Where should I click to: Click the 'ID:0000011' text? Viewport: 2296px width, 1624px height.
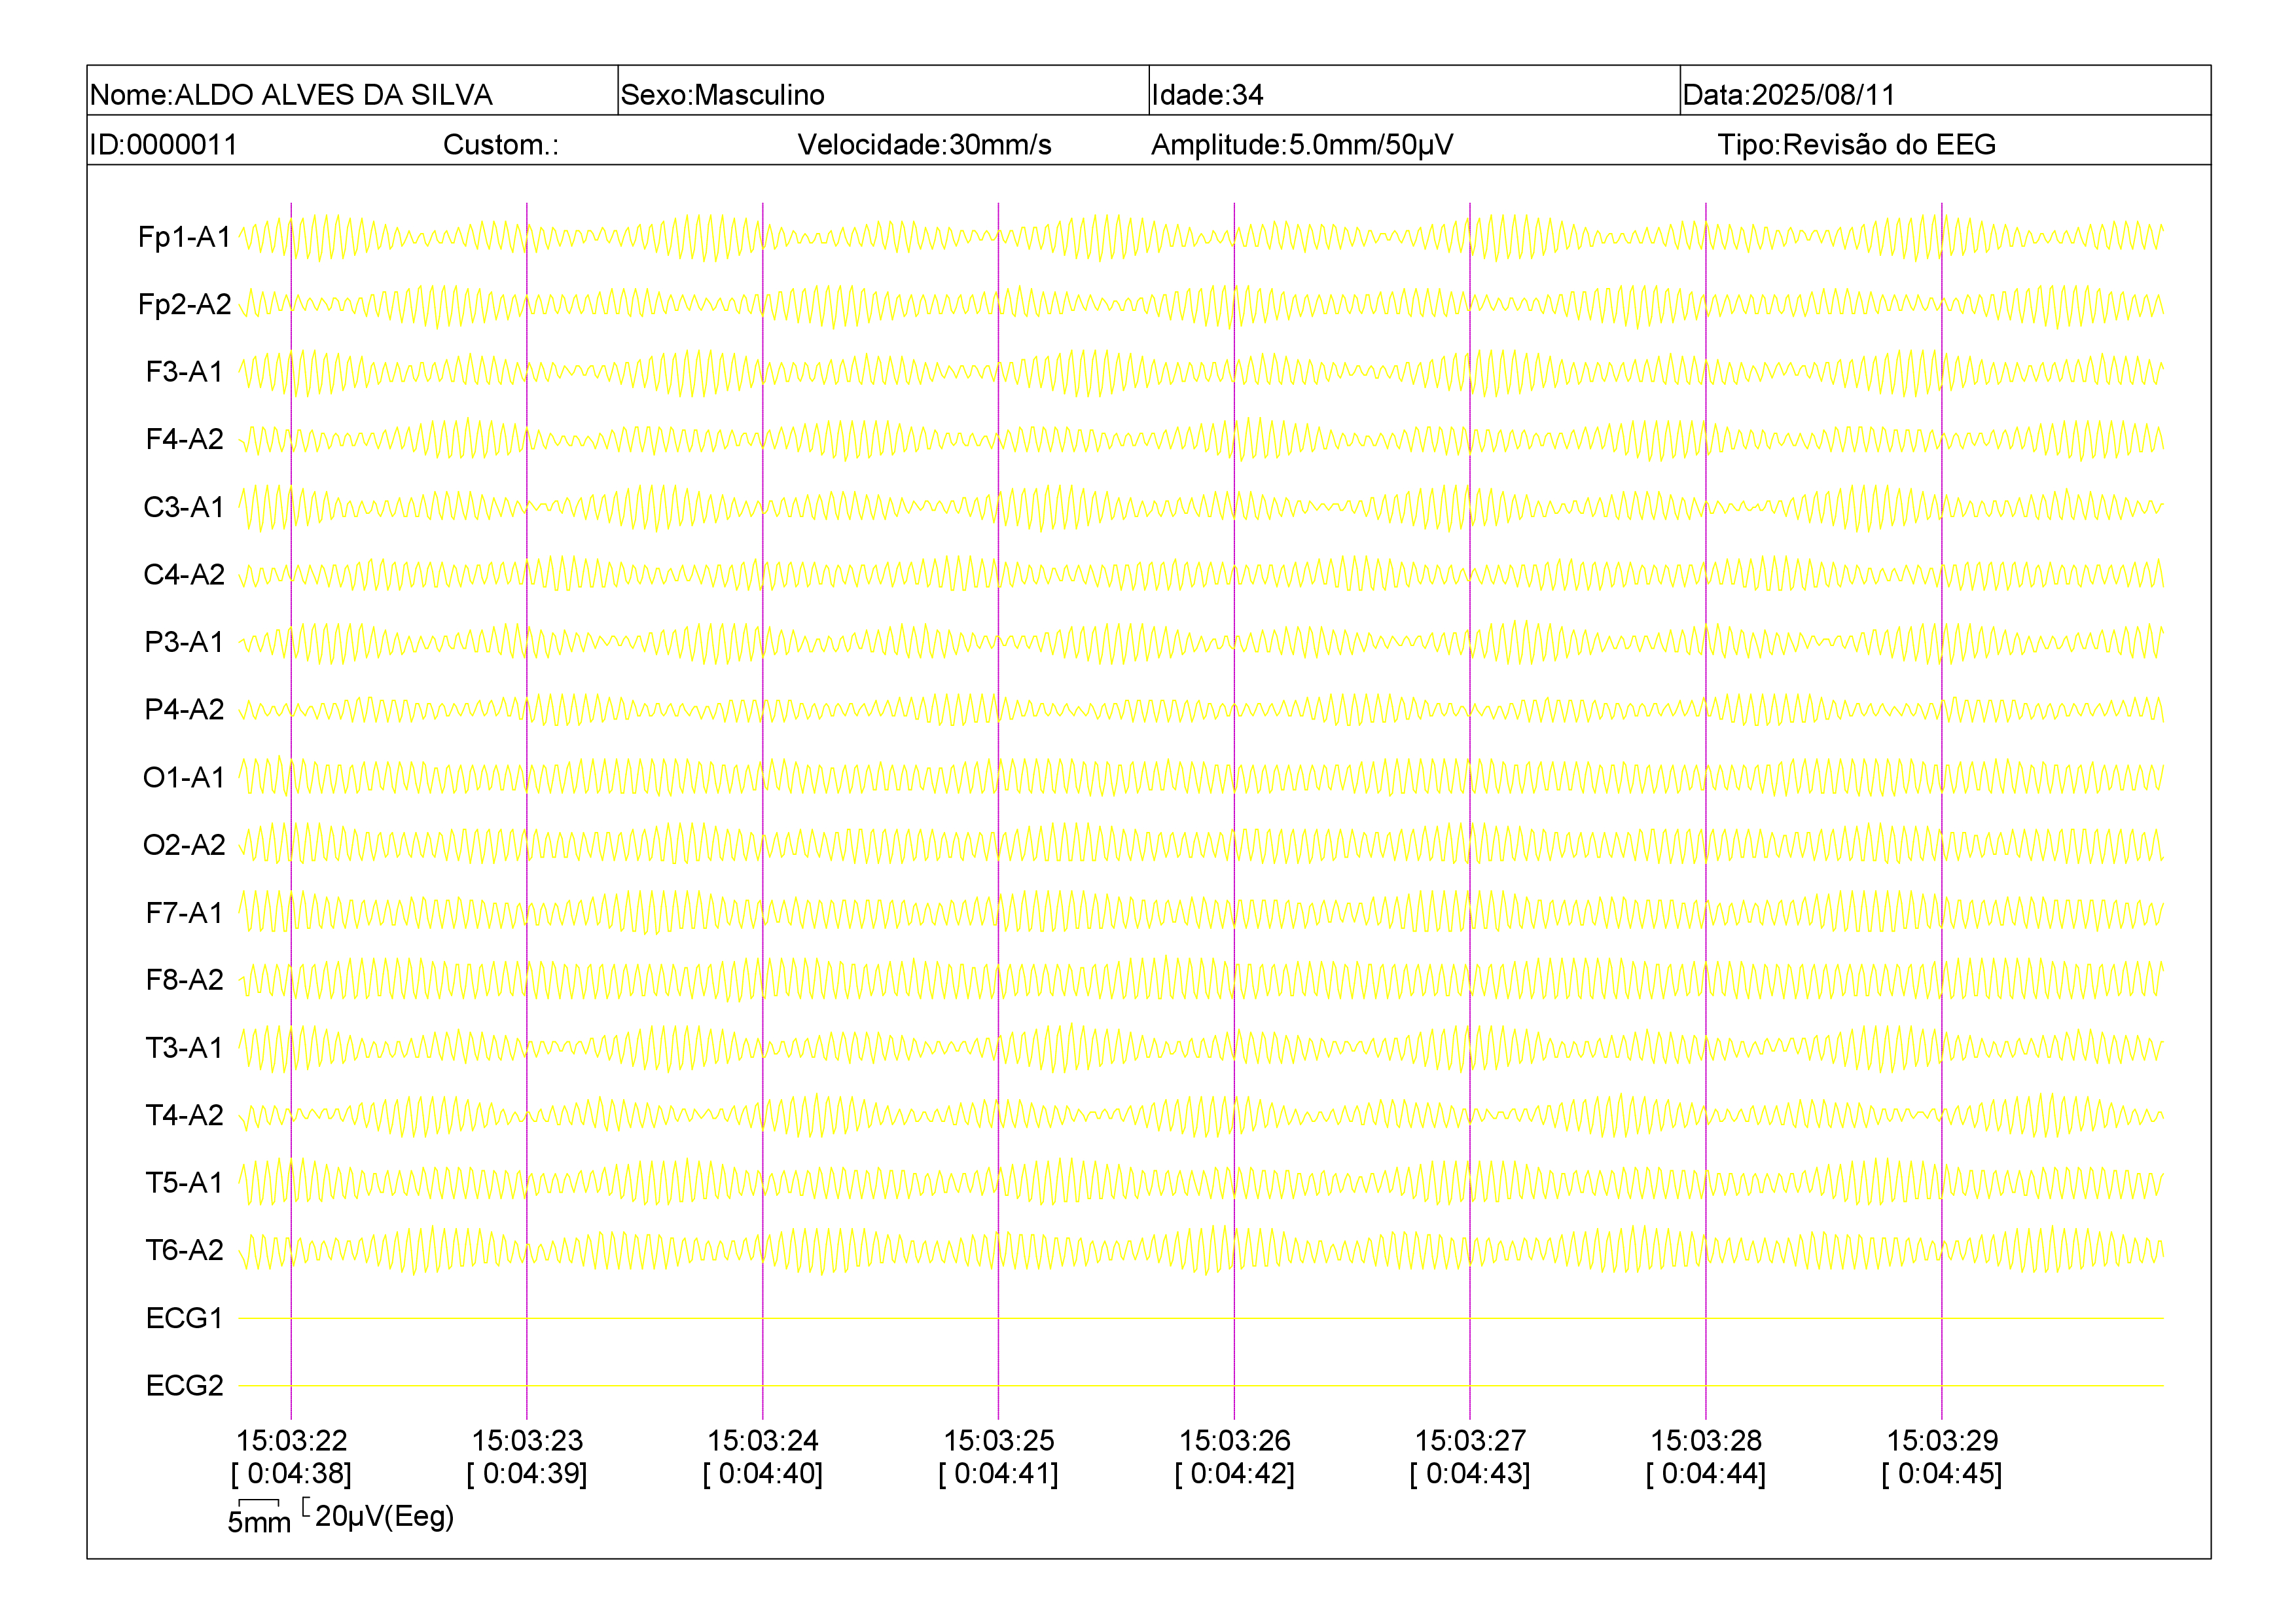tap(164, 145)
